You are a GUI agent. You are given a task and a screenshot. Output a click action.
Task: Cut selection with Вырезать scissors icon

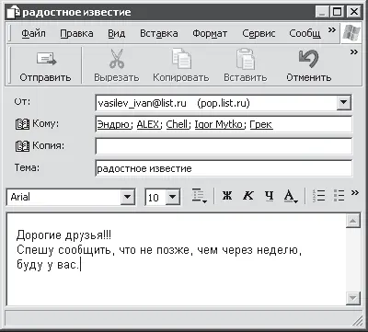click(x=117, y=59)
